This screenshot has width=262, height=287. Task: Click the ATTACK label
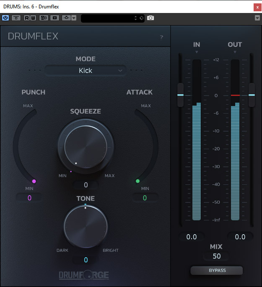coord(140,92)
